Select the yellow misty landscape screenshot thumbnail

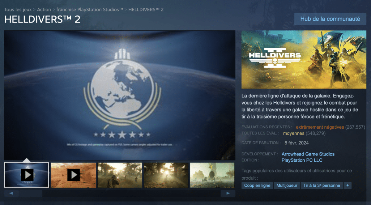coord(212,175)
